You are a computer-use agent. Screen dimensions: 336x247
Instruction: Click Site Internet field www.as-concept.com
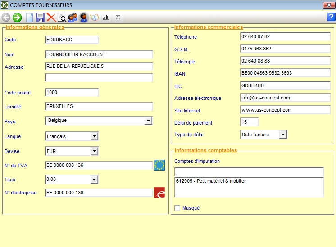(285, 110)
